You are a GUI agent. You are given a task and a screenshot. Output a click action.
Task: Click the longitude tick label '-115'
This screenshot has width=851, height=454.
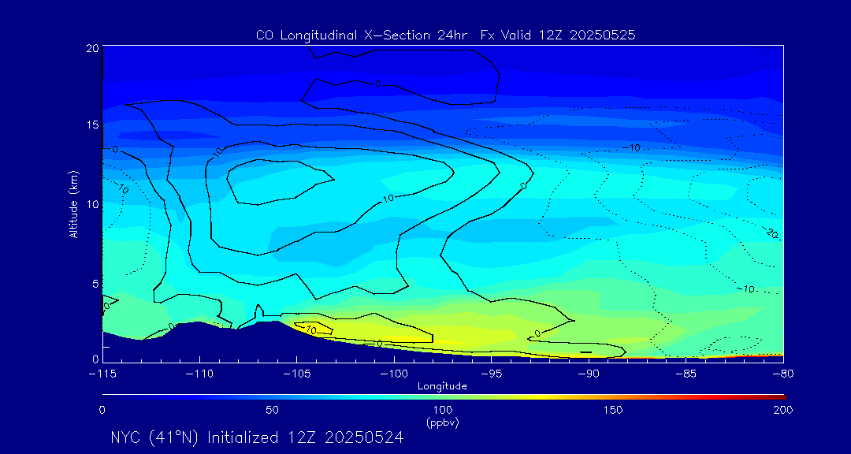click(x=102, y=373)
